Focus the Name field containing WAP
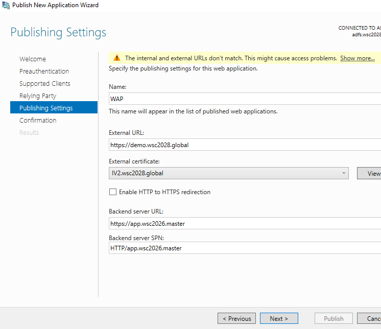Image resolution: width=381 pixels, height=329 pixels. pos(245,99)
